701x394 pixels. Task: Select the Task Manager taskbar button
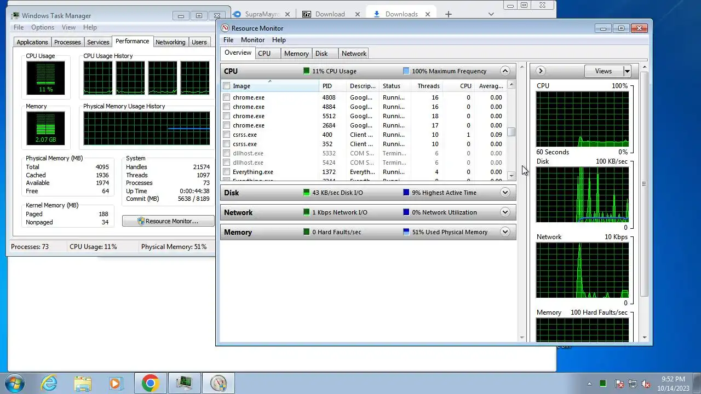[185, 383]
